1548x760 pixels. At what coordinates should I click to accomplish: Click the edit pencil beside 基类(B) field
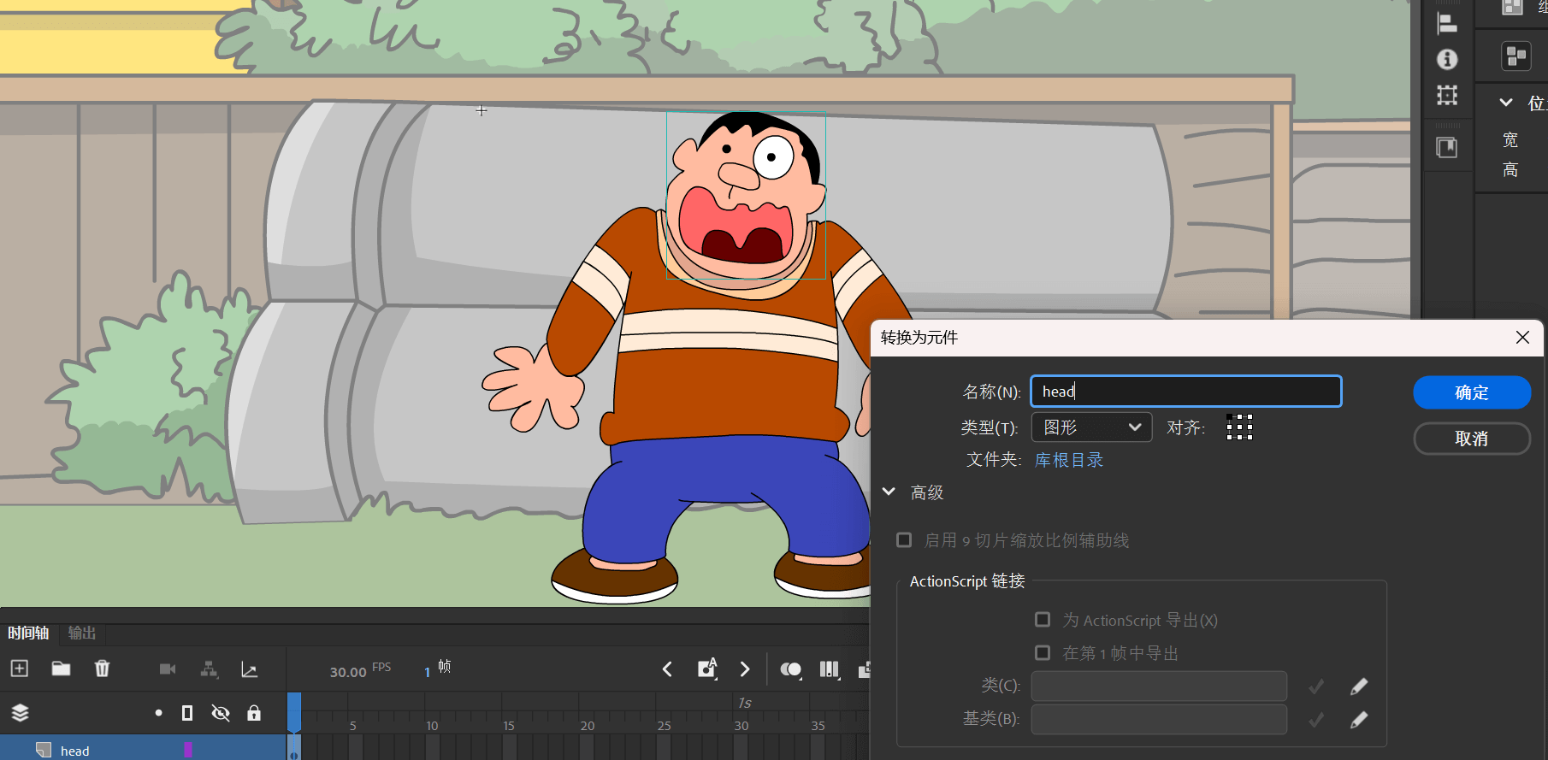1359,720
